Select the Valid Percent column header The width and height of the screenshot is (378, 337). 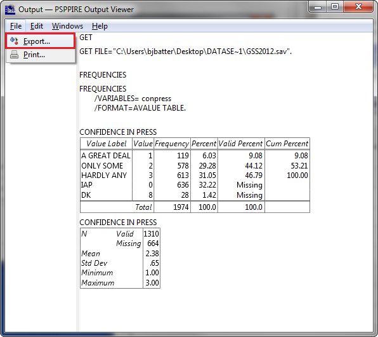click(x=241, y=144)
